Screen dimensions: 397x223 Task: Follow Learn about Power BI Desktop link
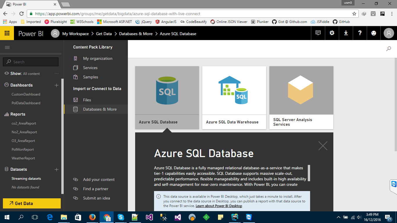tap(219, 206)
